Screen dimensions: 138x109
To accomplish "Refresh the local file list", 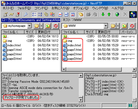I will pos(56,26).
